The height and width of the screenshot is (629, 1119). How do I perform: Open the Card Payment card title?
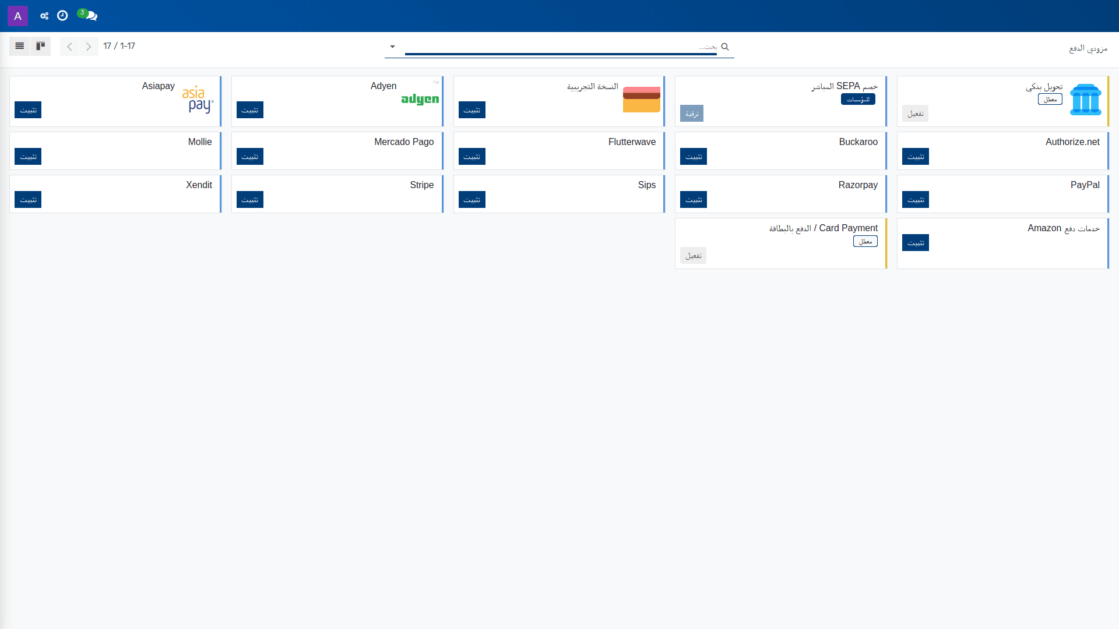coord(824,228)
